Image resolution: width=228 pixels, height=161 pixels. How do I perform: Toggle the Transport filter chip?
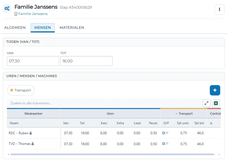click(21, 90)
